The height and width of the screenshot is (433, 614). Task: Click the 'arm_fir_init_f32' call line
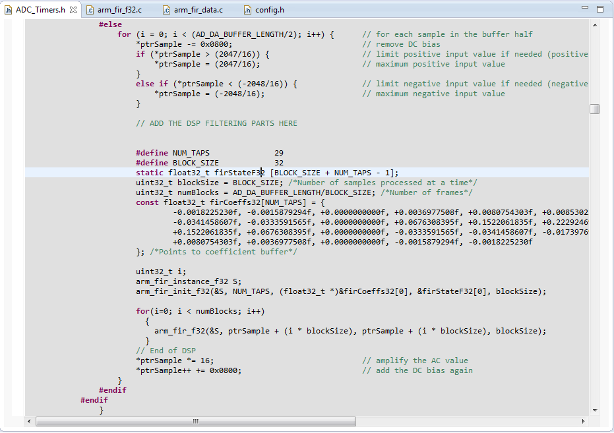[x=341, y=291]
